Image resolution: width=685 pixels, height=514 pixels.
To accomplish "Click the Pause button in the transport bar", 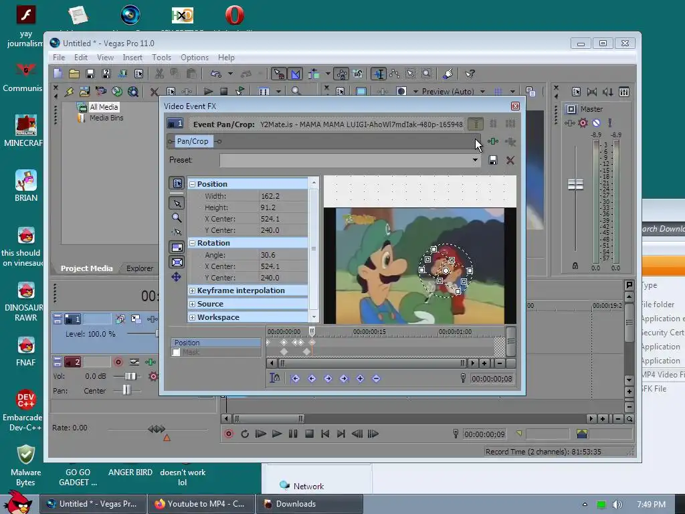I will (293, 434).
